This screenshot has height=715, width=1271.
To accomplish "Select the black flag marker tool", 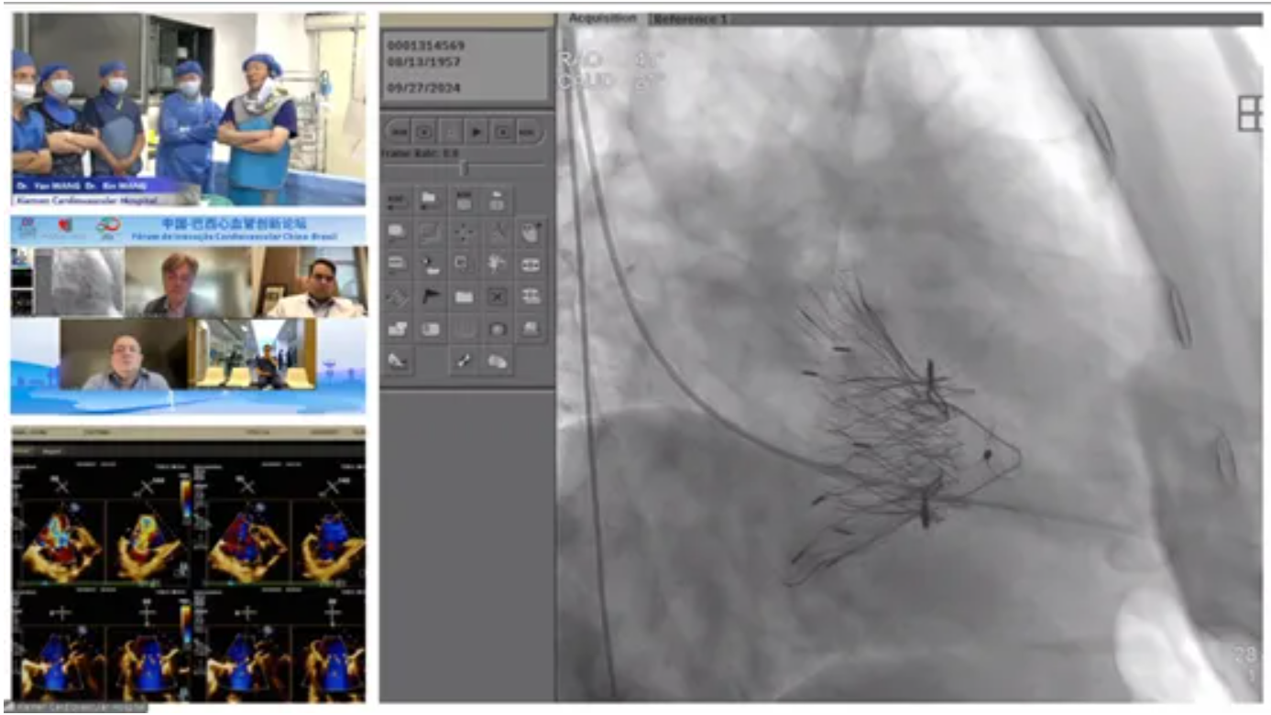I will tap(430, 296).
